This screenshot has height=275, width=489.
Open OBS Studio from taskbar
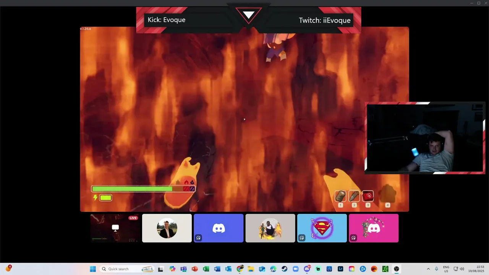(397, 269)
